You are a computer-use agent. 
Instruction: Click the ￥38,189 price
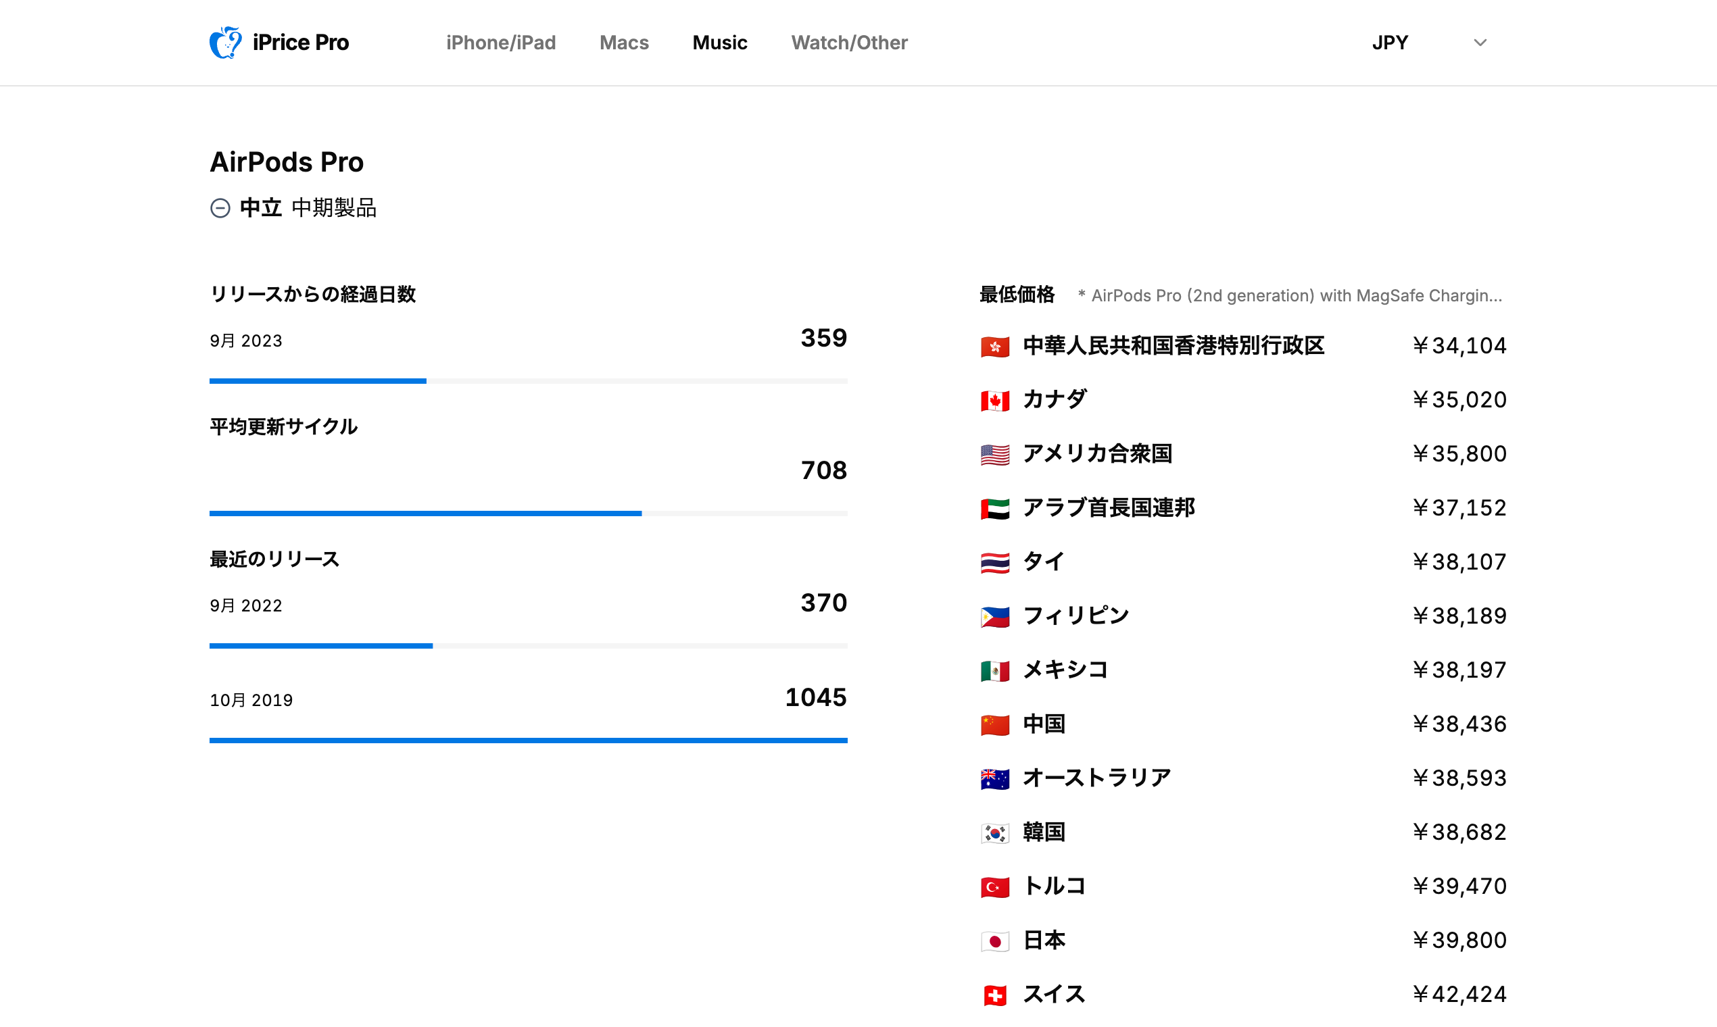point(1459,616)
